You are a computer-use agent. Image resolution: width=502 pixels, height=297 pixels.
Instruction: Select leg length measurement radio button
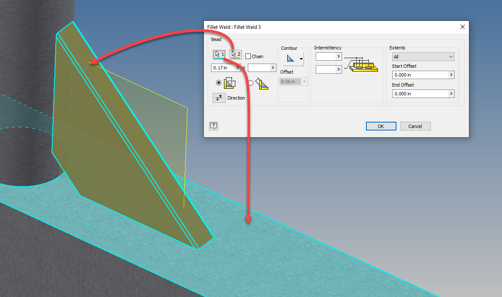[219, 83]
